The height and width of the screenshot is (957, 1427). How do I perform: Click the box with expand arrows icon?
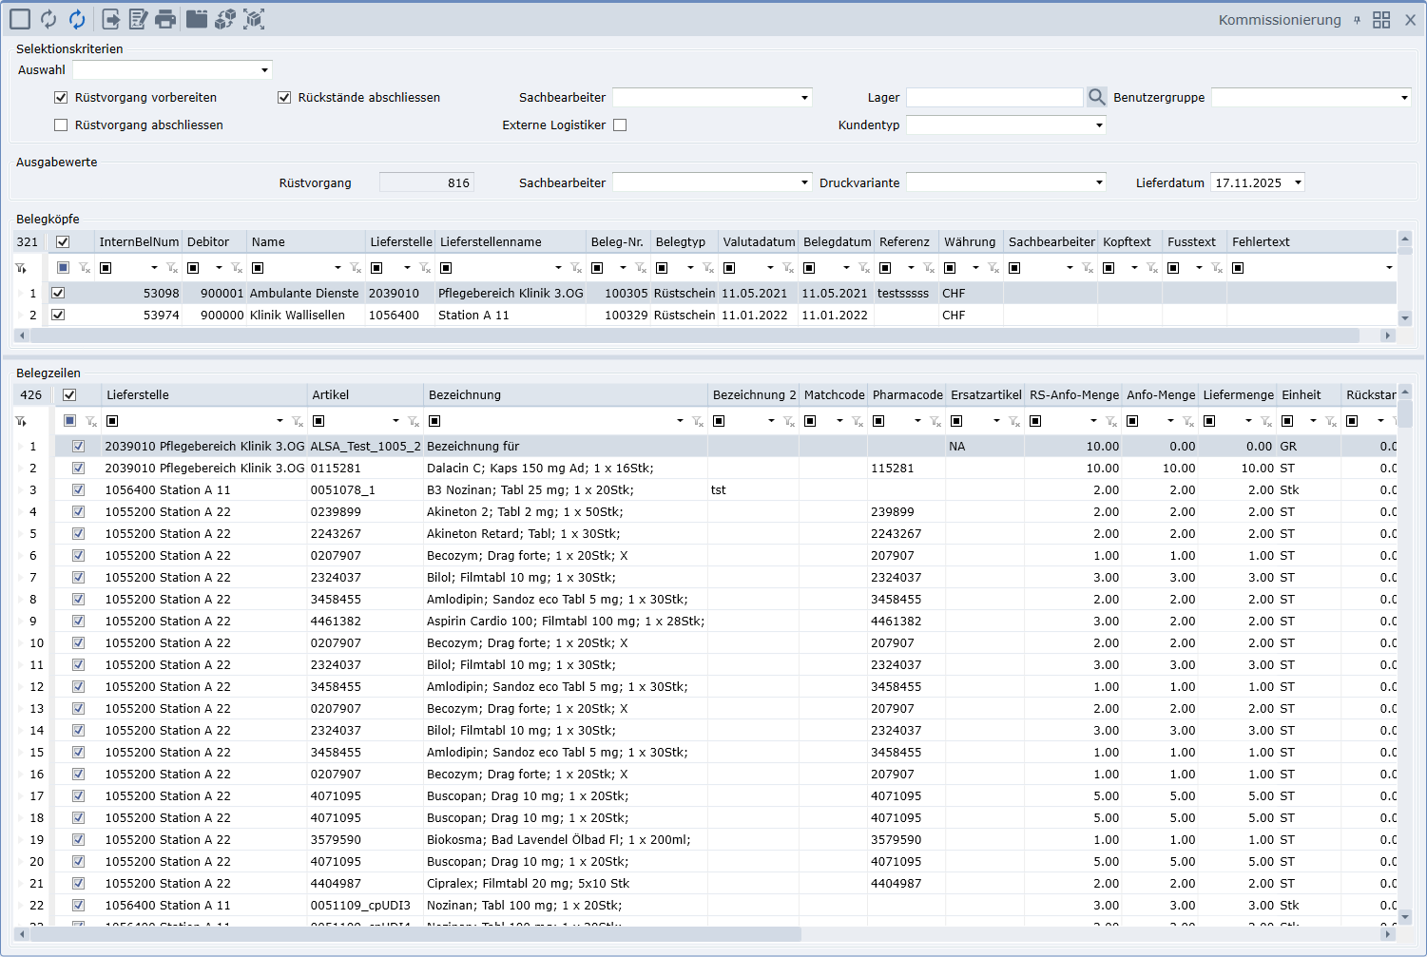click(x=254, y=19)
